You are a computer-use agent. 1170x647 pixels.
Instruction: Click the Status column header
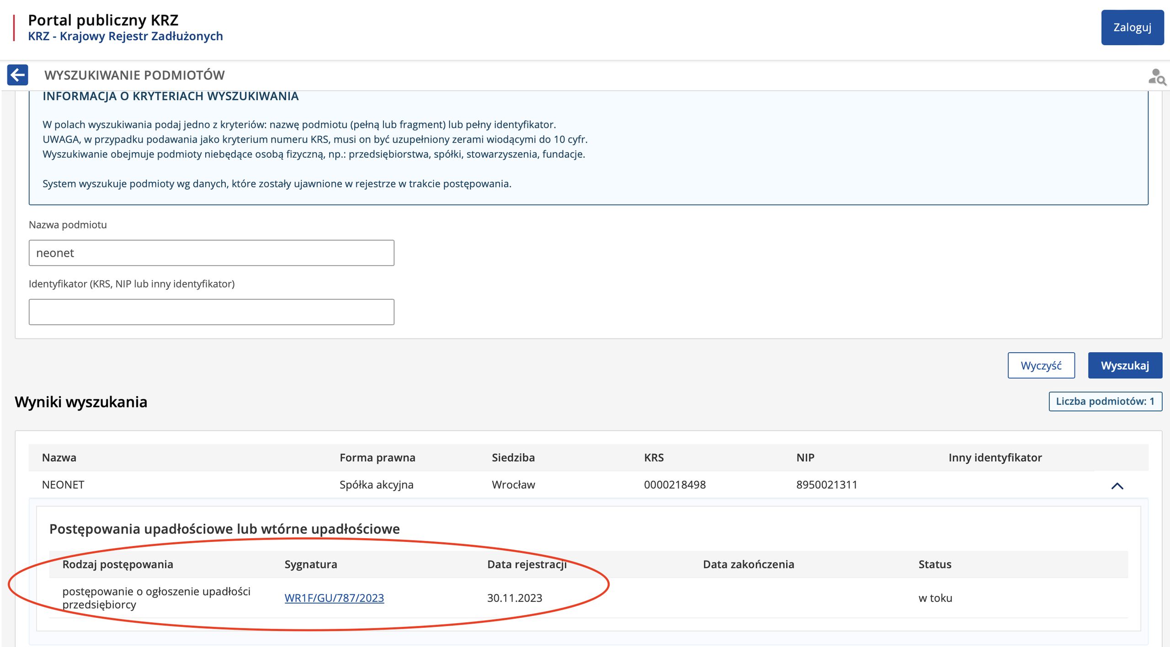click(x=935, y=564)
